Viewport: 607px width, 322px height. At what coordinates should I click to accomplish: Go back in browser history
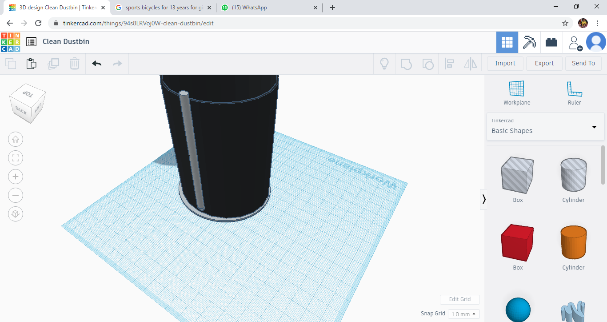click(10, 23)
